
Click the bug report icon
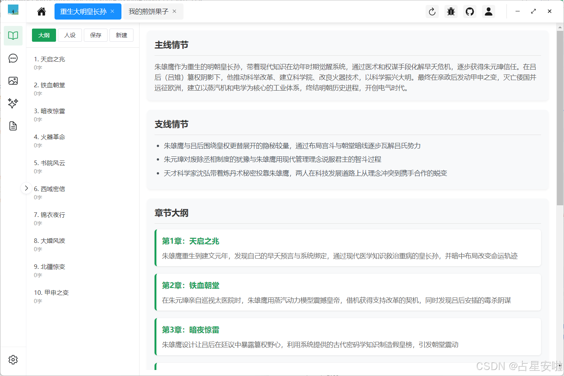[x=451, y=12]
